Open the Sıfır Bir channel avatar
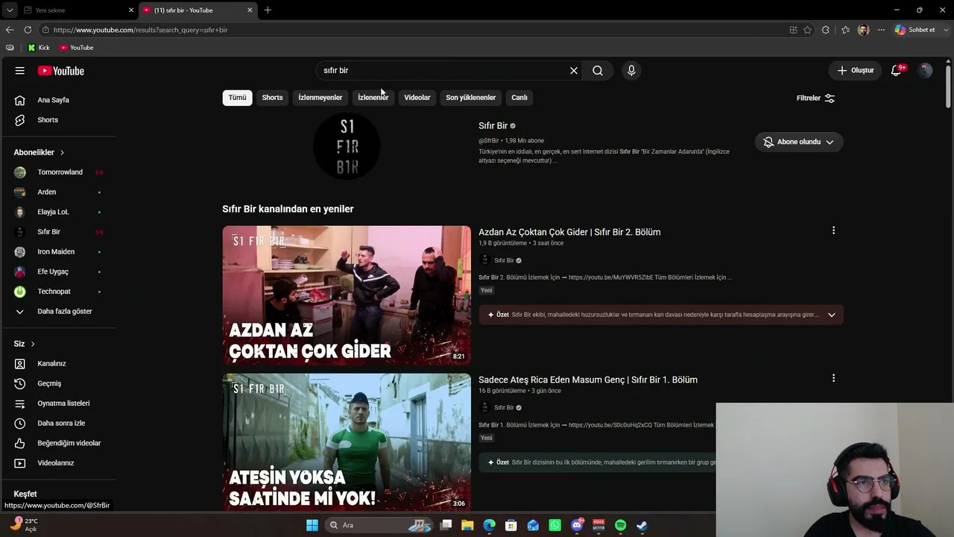The image size is (954, 537). click(x=347, y=146)
